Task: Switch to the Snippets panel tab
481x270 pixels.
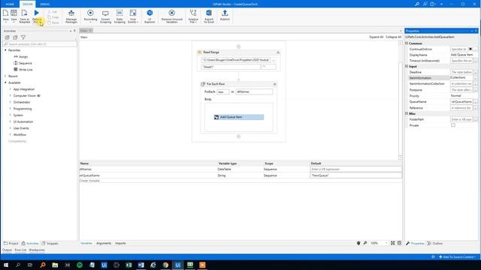Action: click(x=50, y=243)
